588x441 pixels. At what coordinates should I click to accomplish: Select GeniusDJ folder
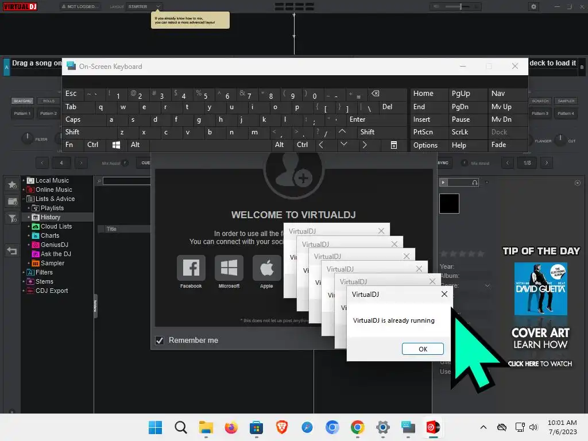pos(55,245)
